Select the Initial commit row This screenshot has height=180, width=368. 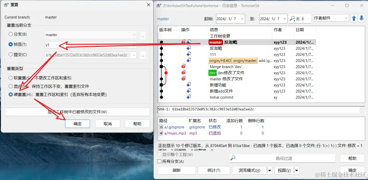tap(237, 97)
